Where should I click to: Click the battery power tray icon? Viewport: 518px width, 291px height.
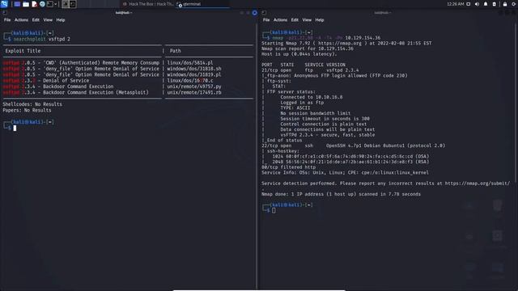point(495,4)
